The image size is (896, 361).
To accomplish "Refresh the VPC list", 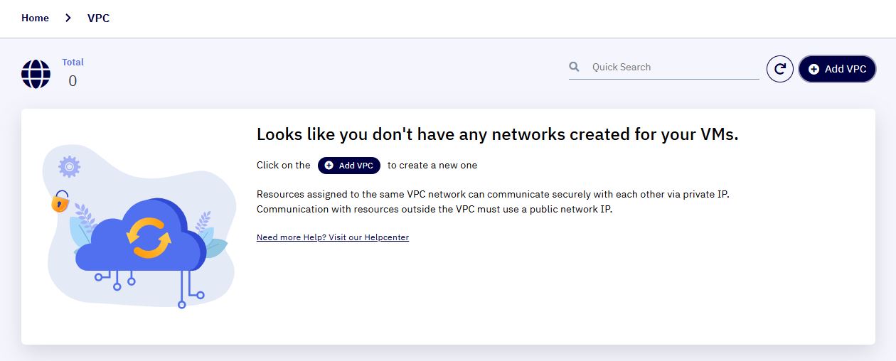I will pos(780,69).
